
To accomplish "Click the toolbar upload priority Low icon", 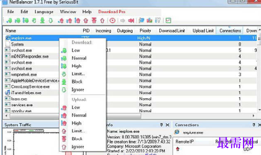I will (61, 21).
